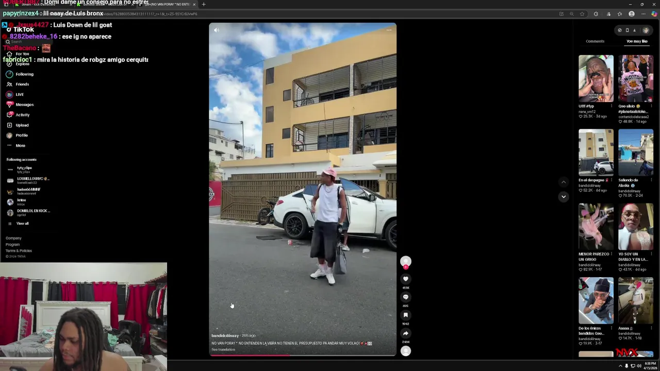Image resolution: width=660 pixels, height=371 pixels.
Task: Open the video more options ellipsis
Action: coord(389,30)
